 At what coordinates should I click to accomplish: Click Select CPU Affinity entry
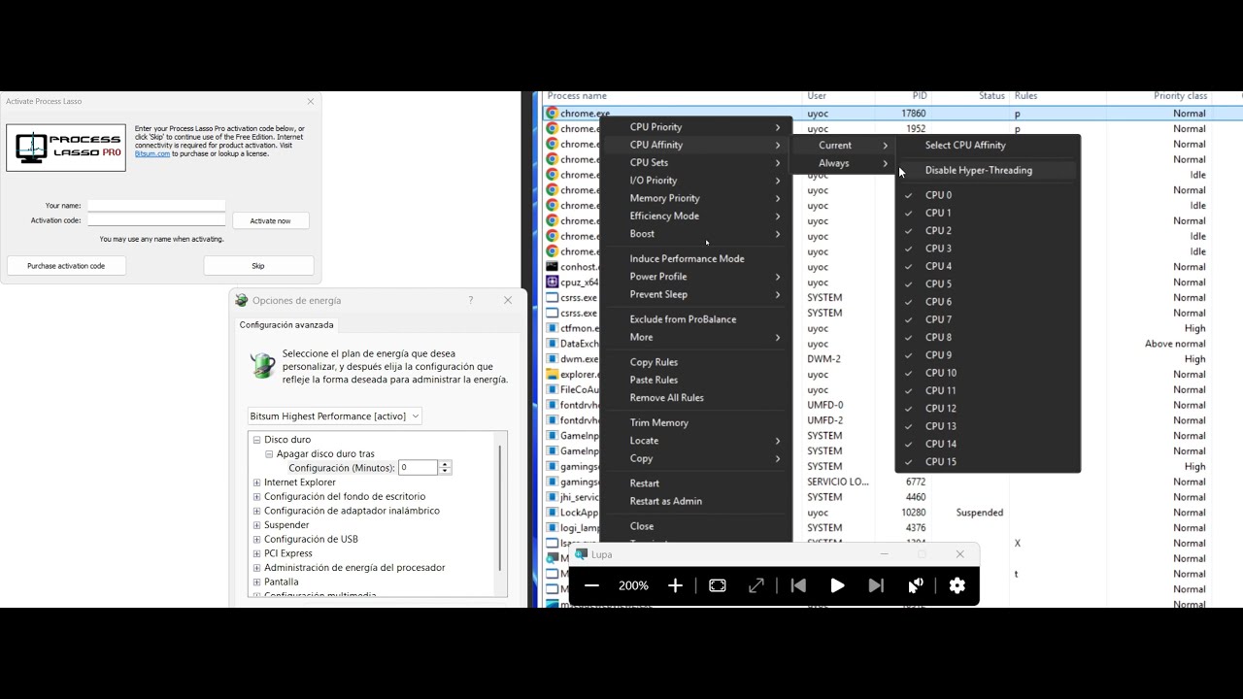(988, 146)
